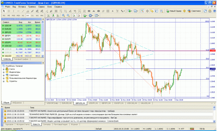The height and width of the screenshot is (131, 217).
Task: Open the Вставка menu
Action: (22, 7)
